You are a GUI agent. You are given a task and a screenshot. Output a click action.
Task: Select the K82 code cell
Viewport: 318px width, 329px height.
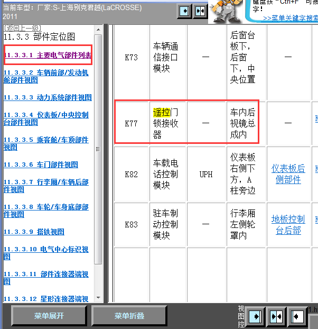(x=132, y=174)
